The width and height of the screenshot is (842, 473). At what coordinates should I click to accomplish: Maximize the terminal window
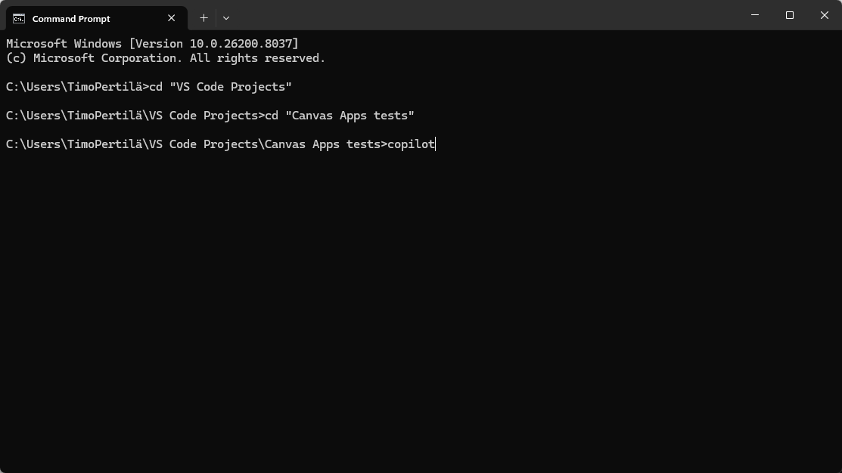click(790, 15)
